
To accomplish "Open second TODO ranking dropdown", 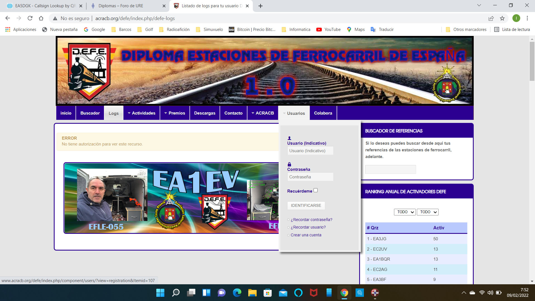I will [x=428, y=212].
